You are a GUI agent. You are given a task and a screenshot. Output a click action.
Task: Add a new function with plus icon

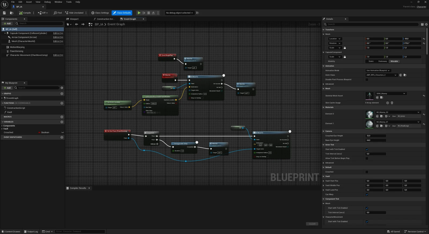(x=62, y=103)
